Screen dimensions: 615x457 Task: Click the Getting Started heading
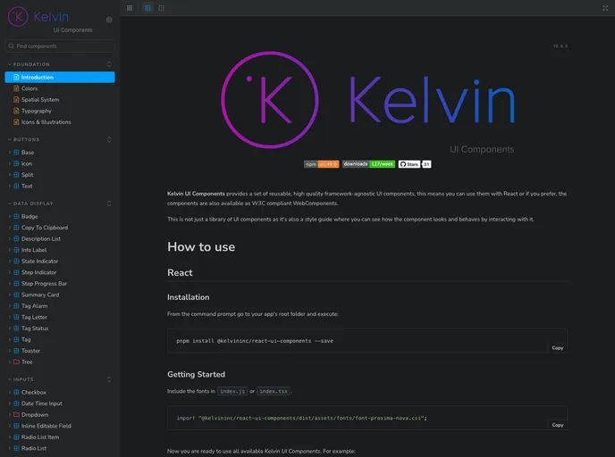tap(196, 374)
